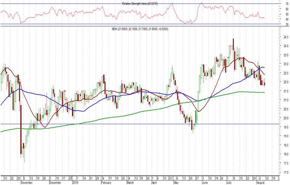Select the November month label

coord(27,183)
